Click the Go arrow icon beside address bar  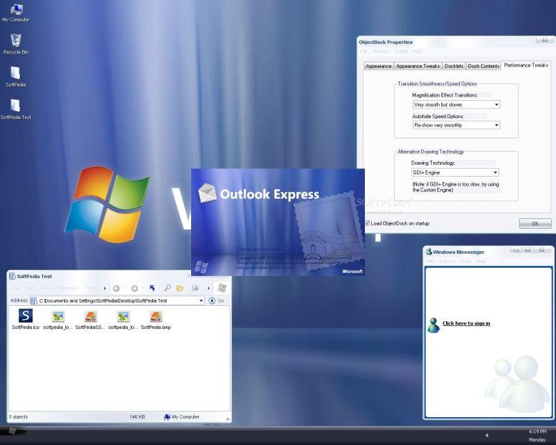click(x=212, y=300)
